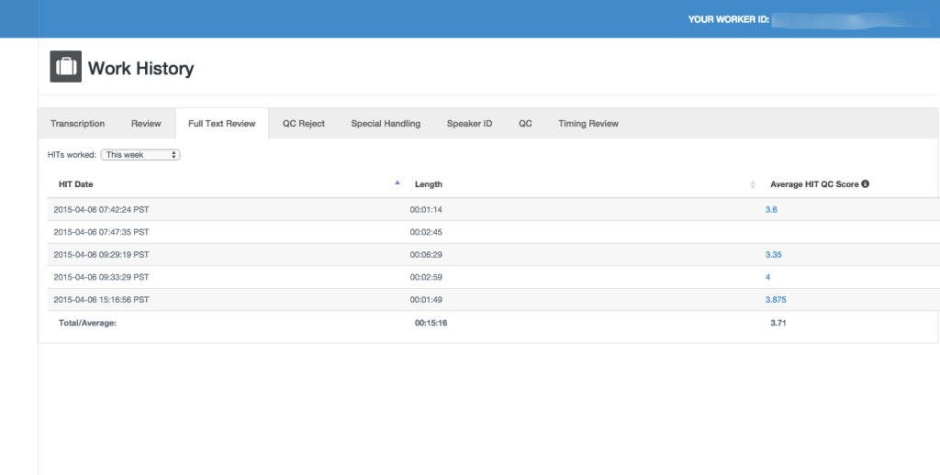Open the 3.35 QC score link
Image resolution: width=940 pixels, height=475 pixels.
[x=773, y=255]
